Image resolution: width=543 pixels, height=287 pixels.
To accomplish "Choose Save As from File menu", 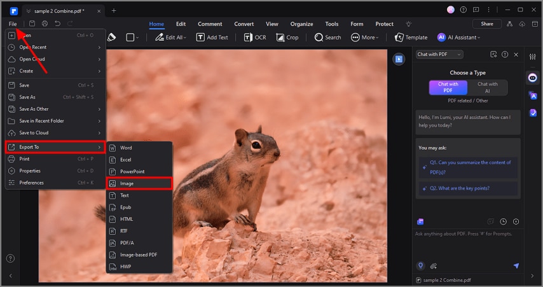I will point(55,97).
